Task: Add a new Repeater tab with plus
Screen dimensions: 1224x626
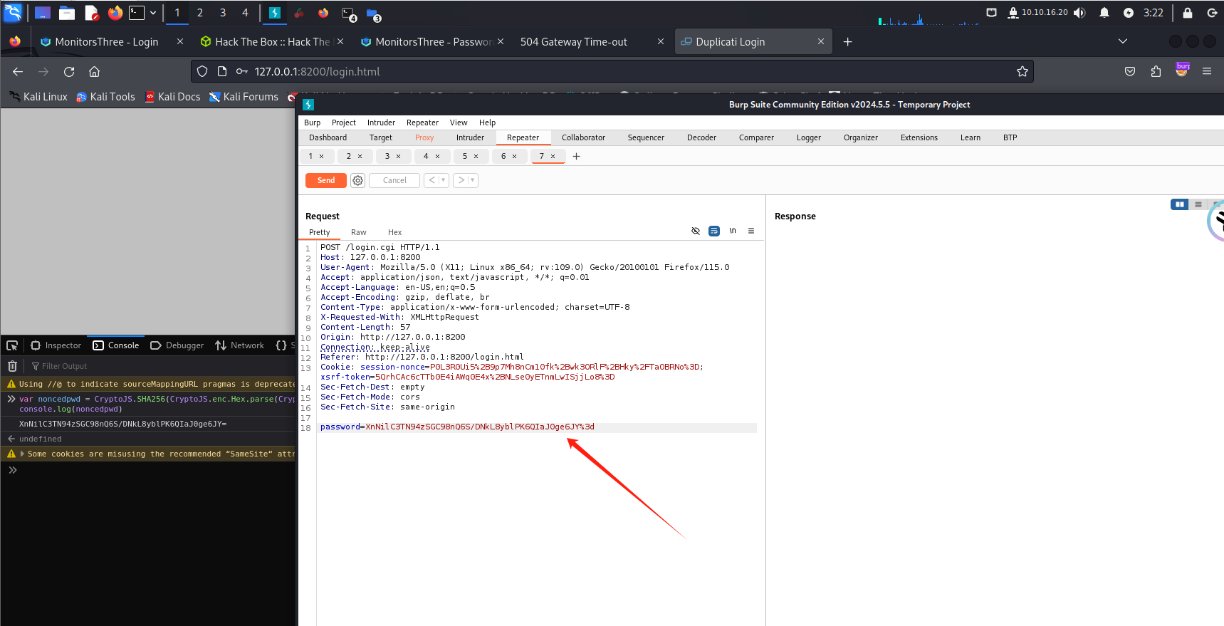Action: 576,157
